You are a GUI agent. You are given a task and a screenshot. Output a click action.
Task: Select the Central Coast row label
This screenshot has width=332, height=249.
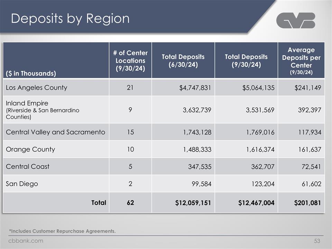click(28, 166)
